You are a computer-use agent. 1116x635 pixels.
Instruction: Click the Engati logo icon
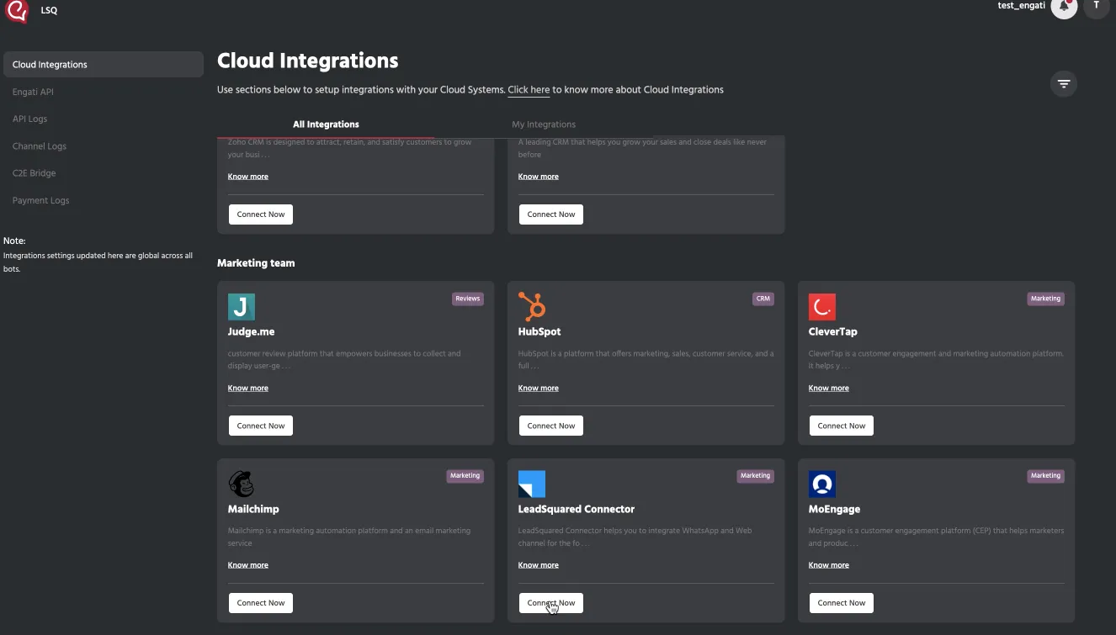(x=17, y=11)
